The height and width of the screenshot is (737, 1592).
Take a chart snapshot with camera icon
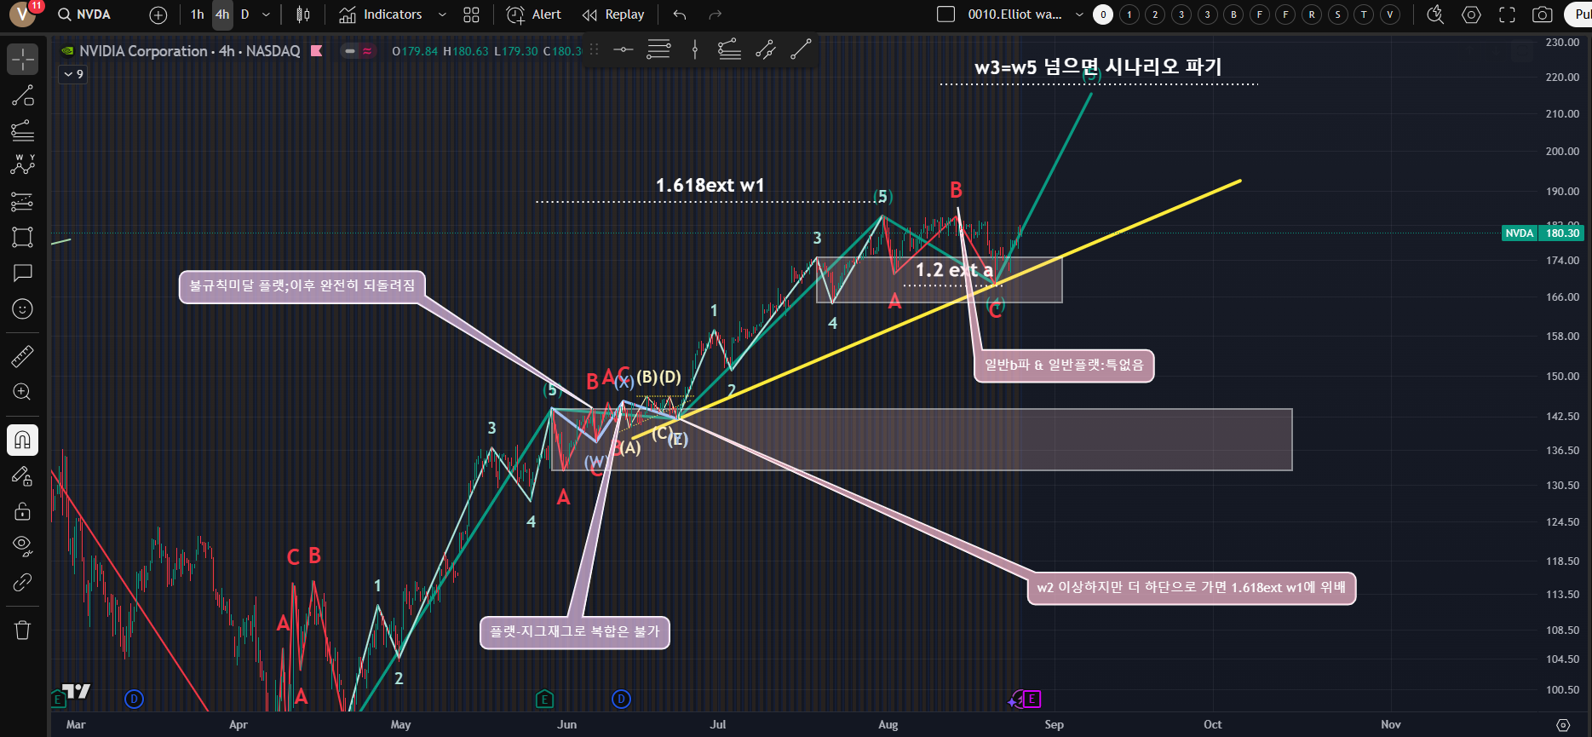pyautogui.click(x=1542, y=14)
